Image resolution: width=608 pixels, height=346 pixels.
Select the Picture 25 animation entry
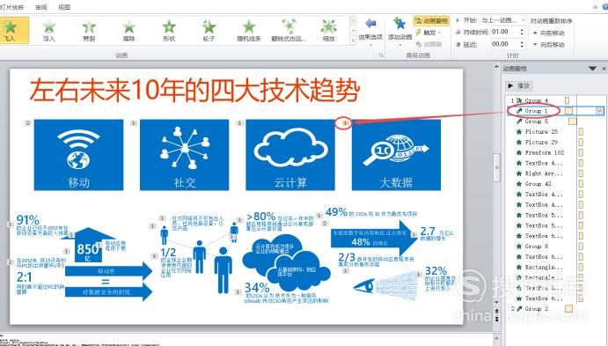tap(540, 132)
